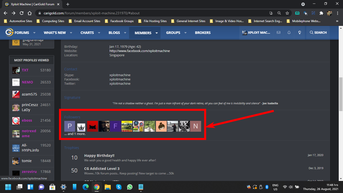Open the GROUPS nav item
This screenshot has width=343, height=193.
click(173, 33)
